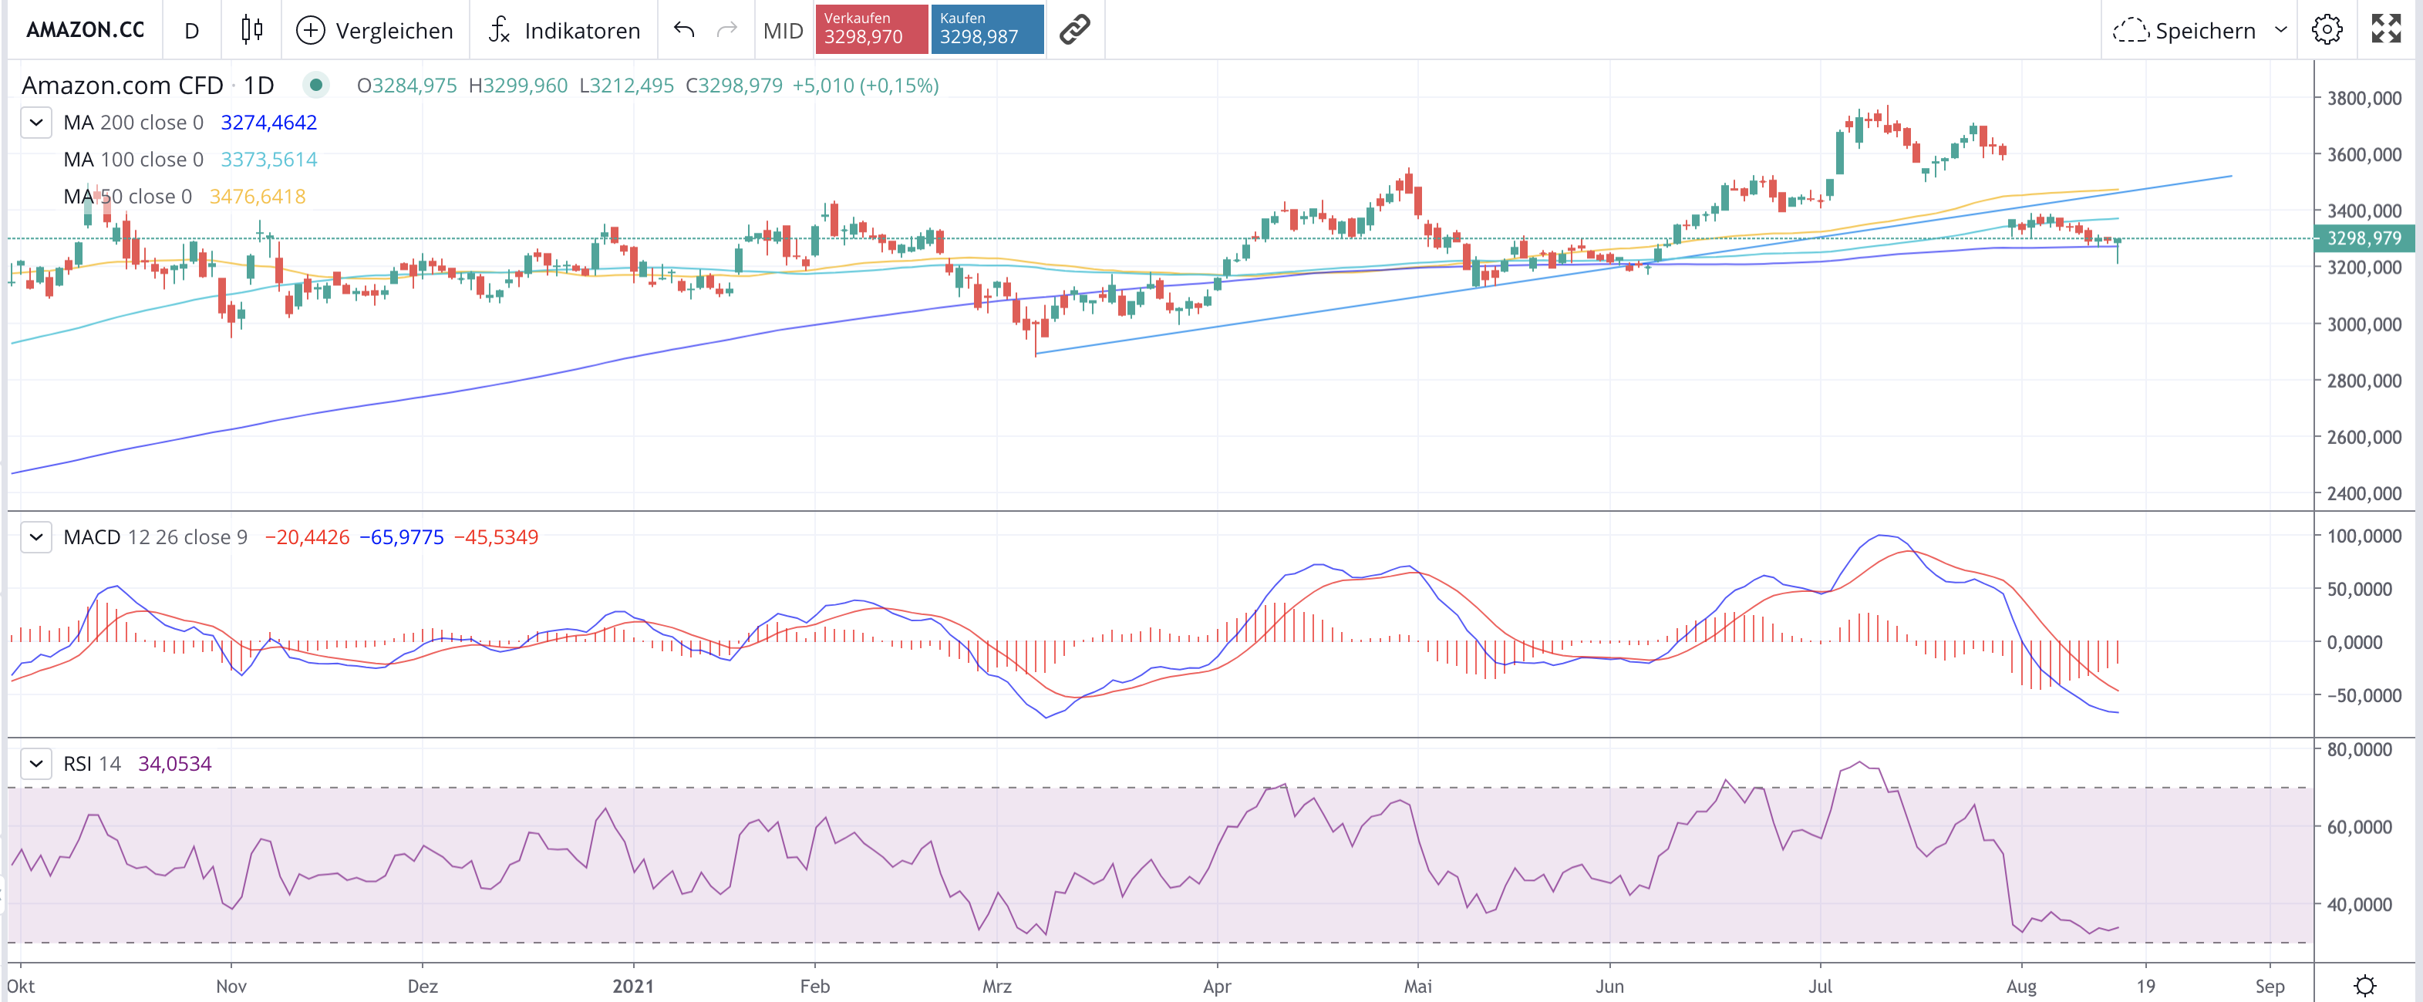Click the current price label 3298,979
The height and width of the screenshot is (1002, 2423).
coord(2364,239)
